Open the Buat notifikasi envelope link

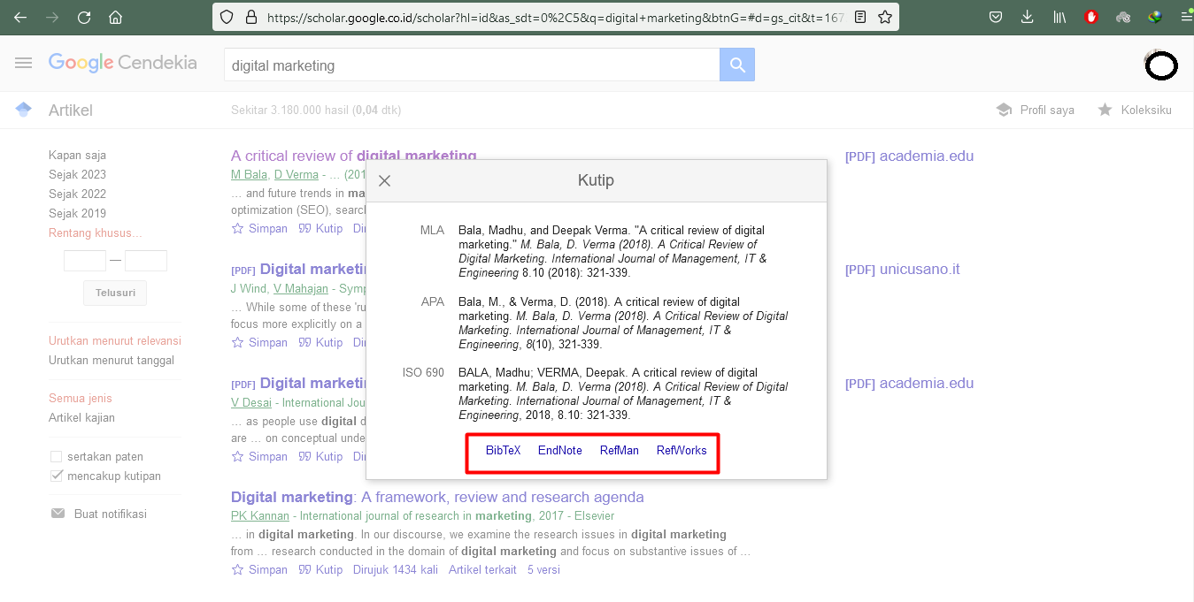[99, 514]
